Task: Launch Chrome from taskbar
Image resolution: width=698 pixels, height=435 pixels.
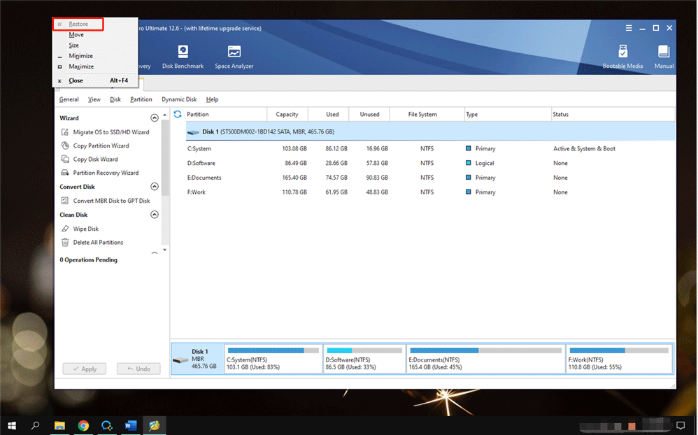Action: [x=83, y=426]
